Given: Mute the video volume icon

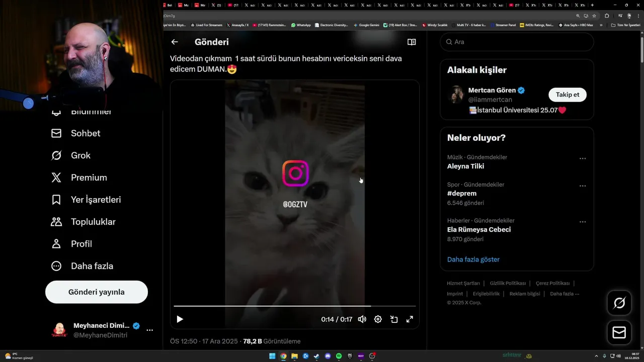Looking at the screenshot, I should (362, 319).
